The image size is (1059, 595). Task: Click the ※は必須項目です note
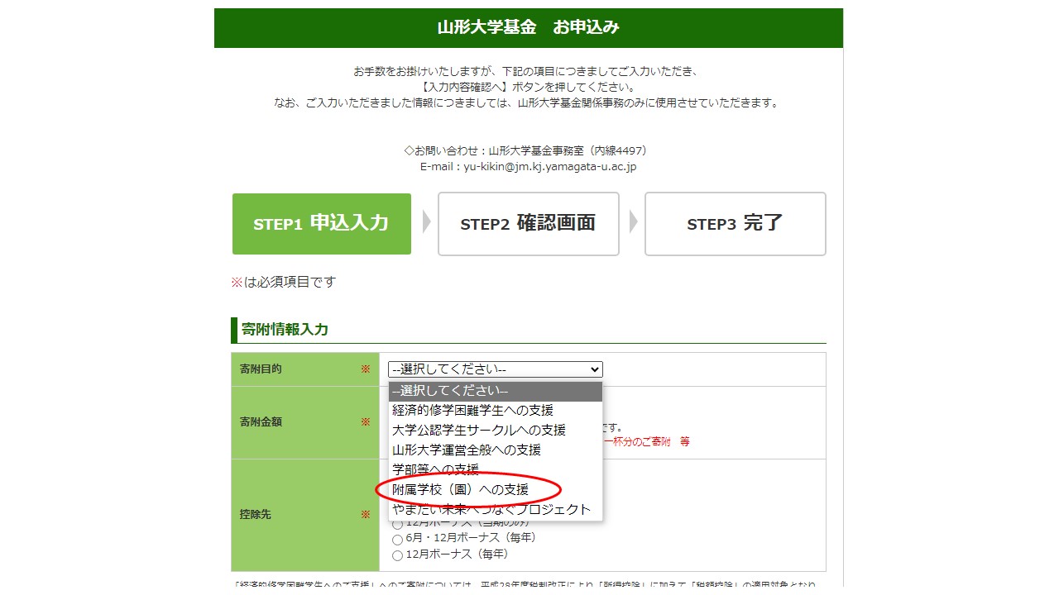tap(284, 282)
